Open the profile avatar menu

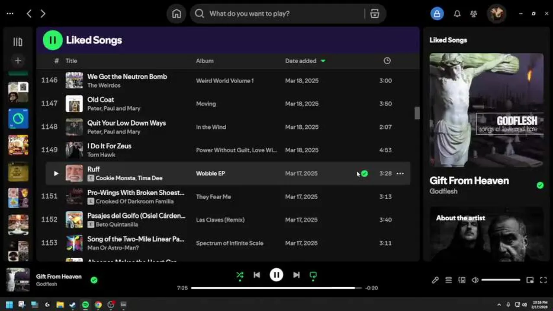click(496, 13)
